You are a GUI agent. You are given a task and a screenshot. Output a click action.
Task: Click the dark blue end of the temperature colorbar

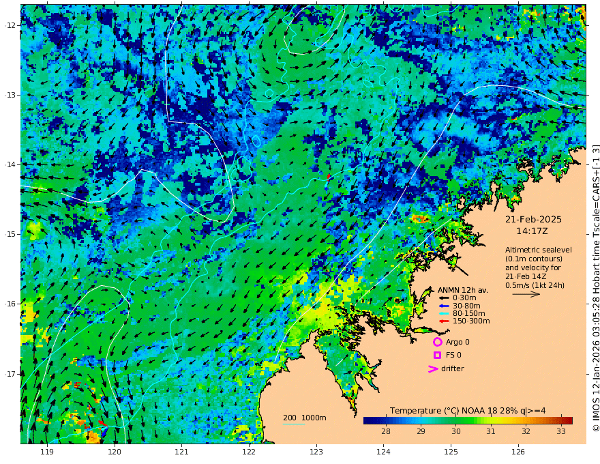tap(368, 420)
